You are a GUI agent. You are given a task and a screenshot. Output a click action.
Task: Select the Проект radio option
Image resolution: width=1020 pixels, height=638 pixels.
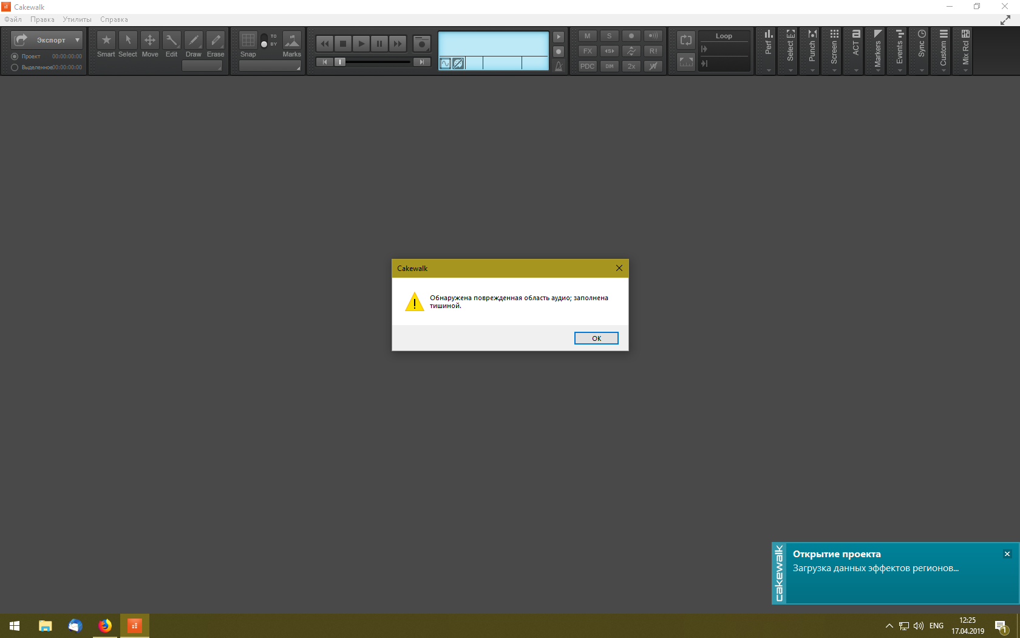[15, 57]
